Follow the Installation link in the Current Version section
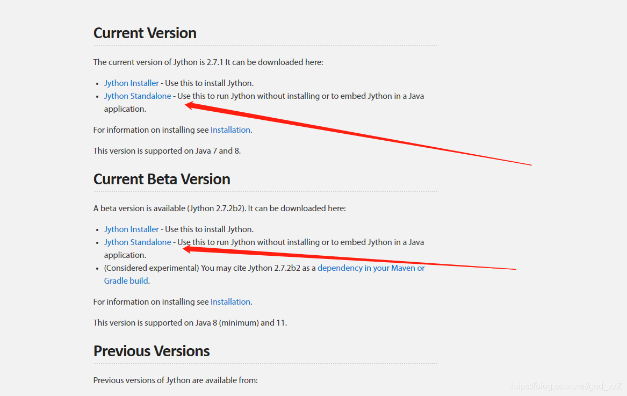Screen dimensions: 627x396 [x=230, y=130]
